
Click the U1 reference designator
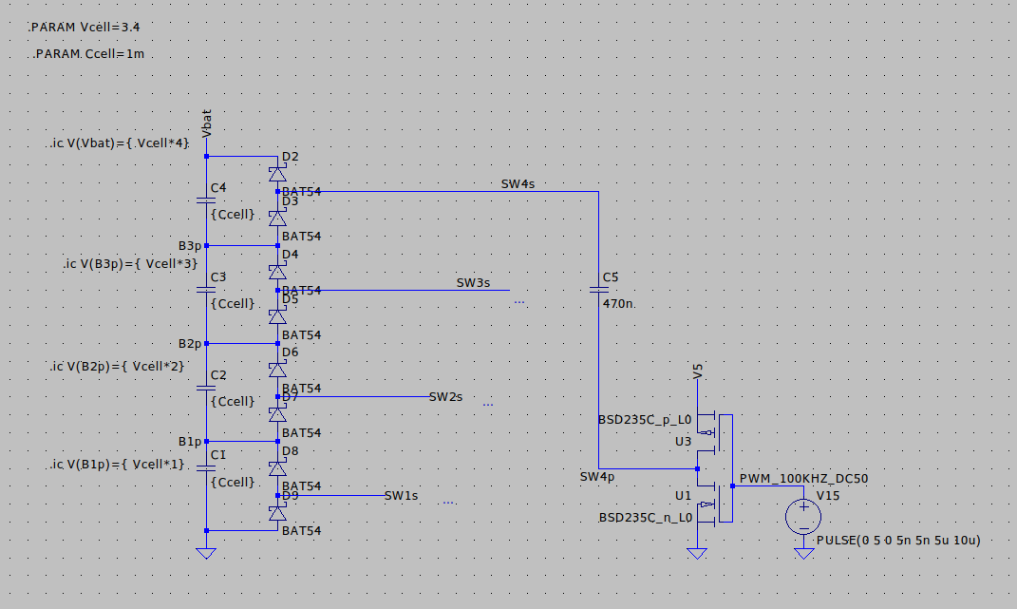point(683,496)
